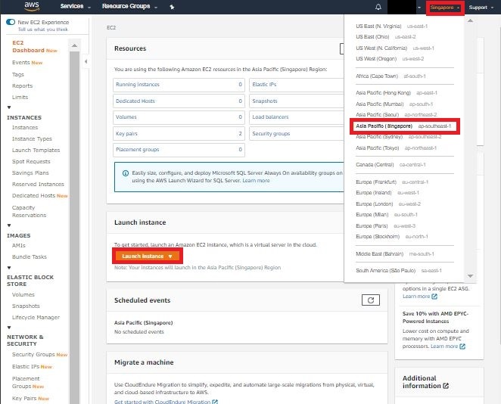This screenshot has width=501, height=404.
Task: Click Load balancers resource tile
Action: click(296, 117)
